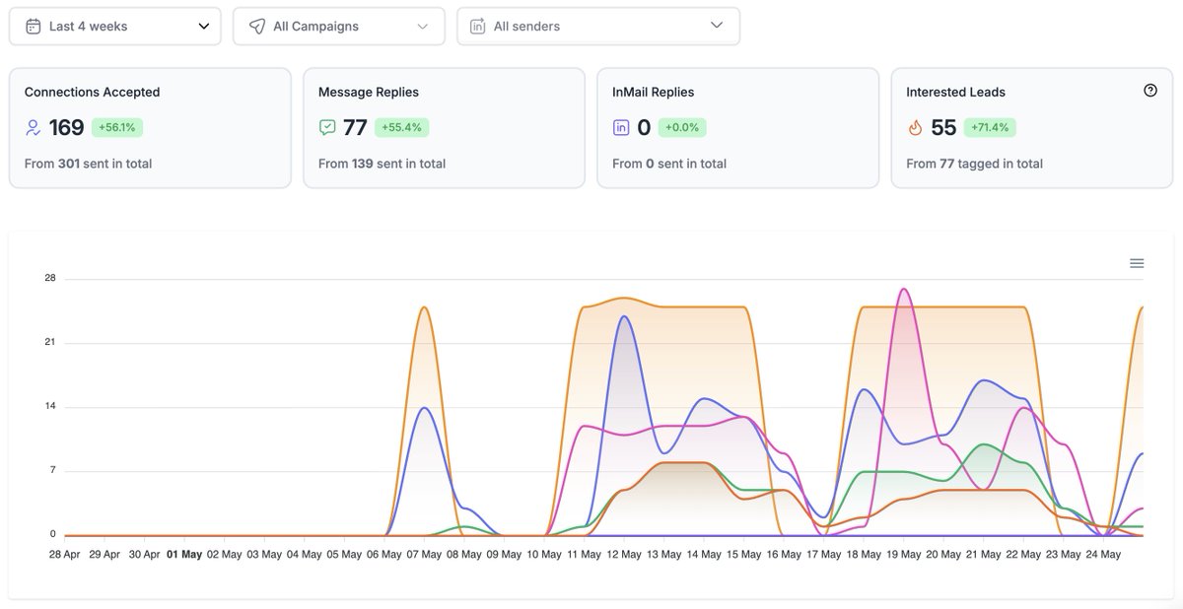The width and height of the screenshot is (1183, 609).
Task: Click the LinkedIn icon in senders filter
Action: 477,27
